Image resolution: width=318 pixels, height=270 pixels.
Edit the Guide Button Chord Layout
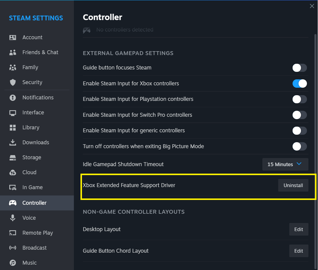[299, 251]
